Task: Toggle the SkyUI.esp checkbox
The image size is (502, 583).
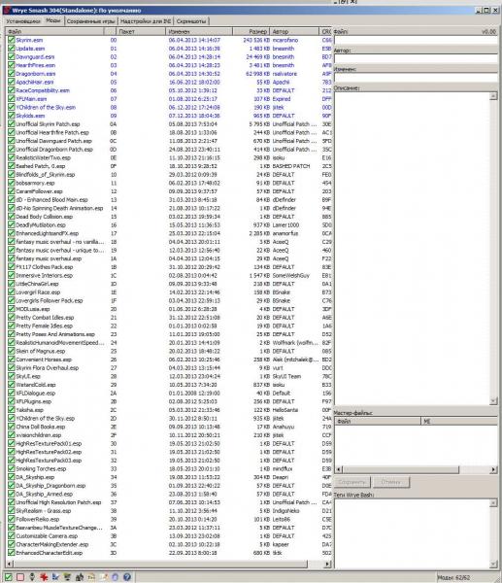Action: [12, 376]
